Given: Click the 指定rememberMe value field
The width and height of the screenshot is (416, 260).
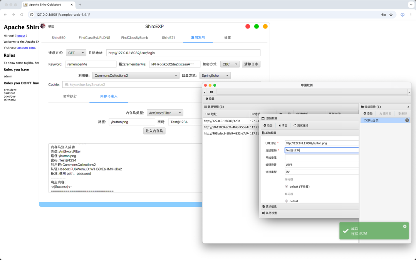Looking at the screenshot, I should 174,64.
